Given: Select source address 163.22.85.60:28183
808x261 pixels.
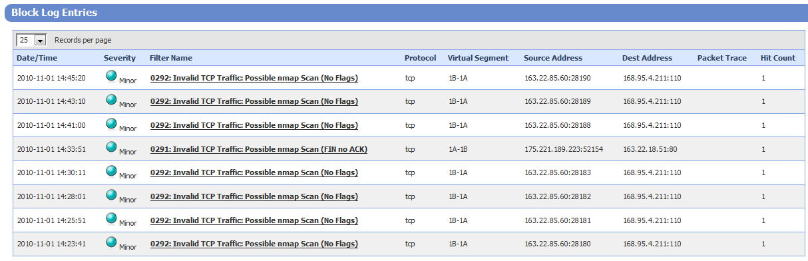Looking at the screenshot, I should (558, 172).
